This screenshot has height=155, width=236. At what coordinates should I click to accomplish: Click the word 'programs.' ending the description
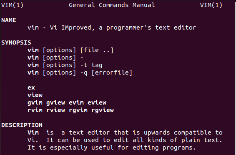(x=179, y=148)
